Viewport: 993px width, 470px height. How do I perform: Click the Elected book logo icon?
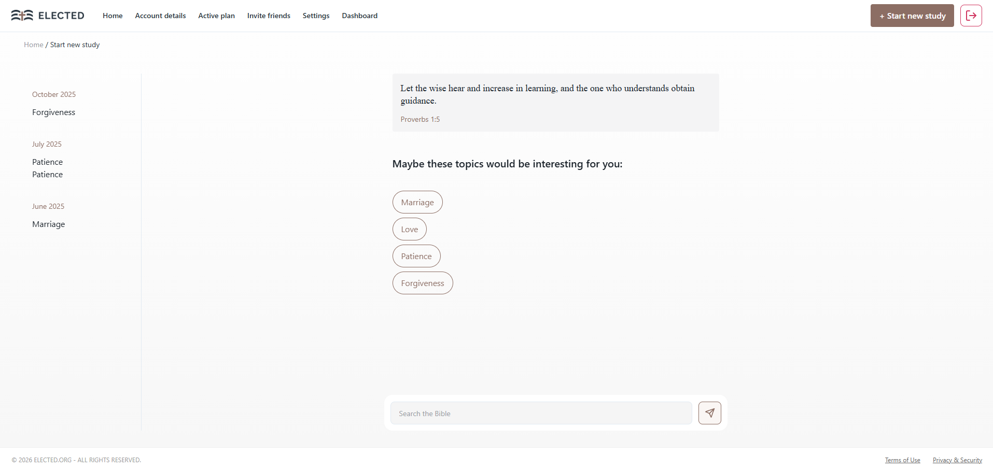tap(22, 16)
